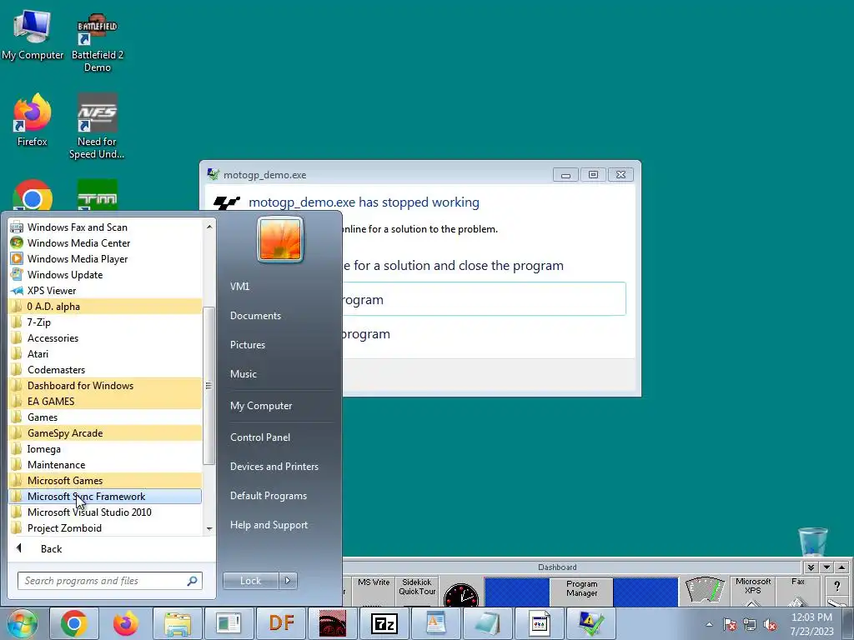The height and width of the screenshot is (640, 854).
Task: Open Program Manager in Dashboard
Action: [581, 591]
